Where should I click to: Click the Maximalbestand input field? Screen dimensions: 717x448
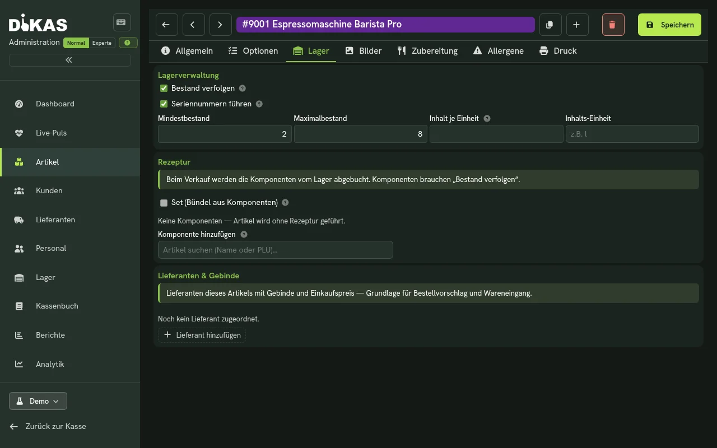pyautogui.click(x=361, y=134)
